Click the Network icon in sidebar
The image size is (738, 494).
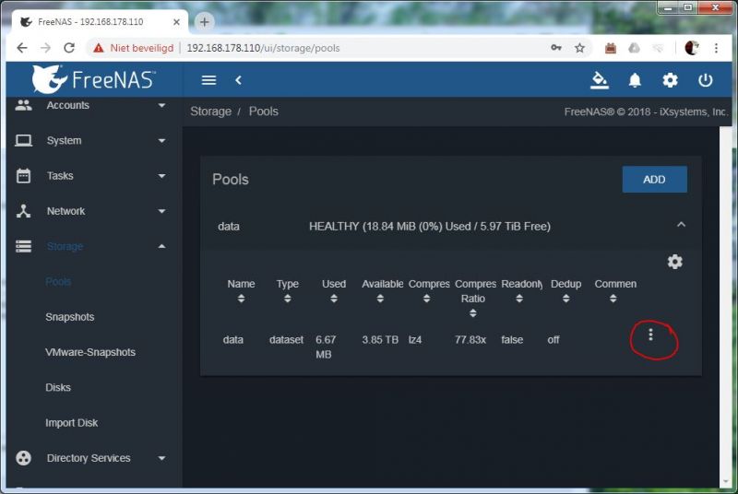pyautogui.click(x=24, y=211)
